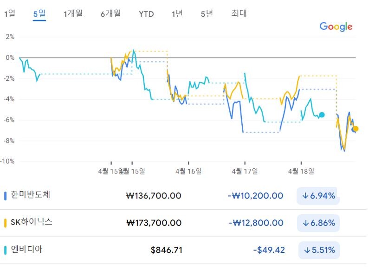This screenshot has height=270, width=375.
Task: Open the SK하이닉스 stock name
Action: (32, 222)
